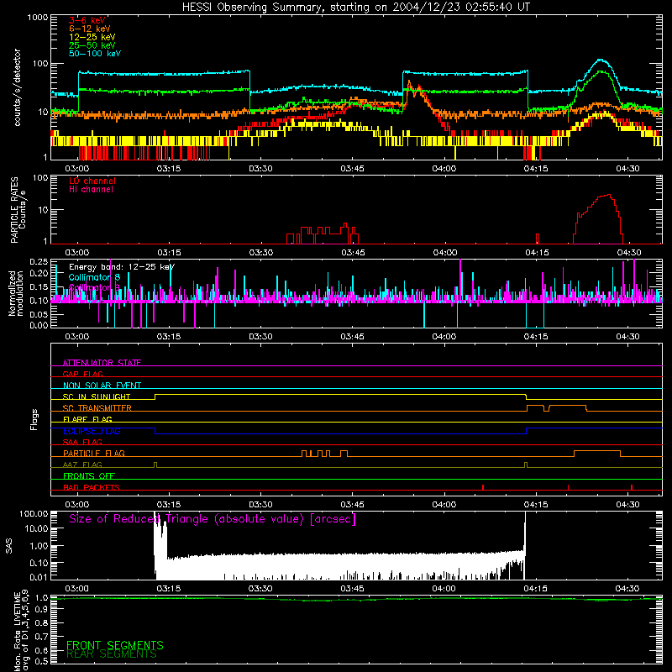This screenshot has width=672, height=672.
Task: Click the 'Normalized modulation' axis title
Action: click(x=16, y=293)
